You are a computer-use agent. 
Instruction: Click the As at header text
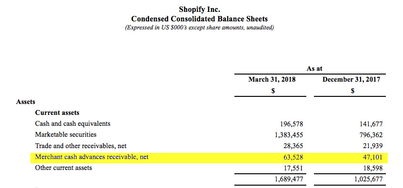click(x=314, y=68)
